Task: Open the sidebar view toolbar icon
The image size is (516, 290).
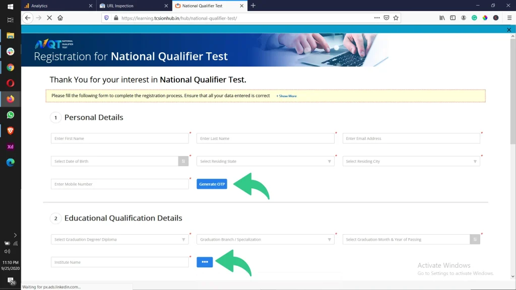Action: (x=453, y=18)
